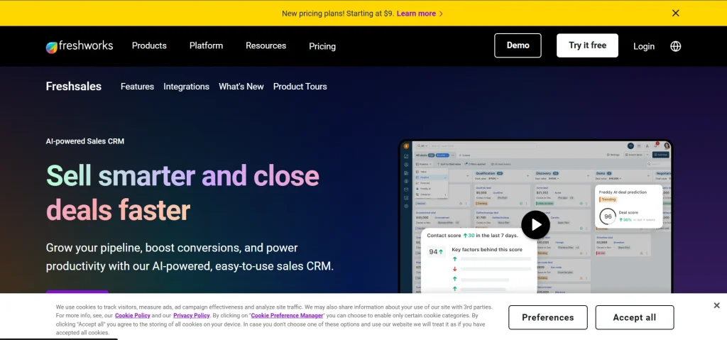This screenshot has width=727, height=340.
Task: Open cookie Preferences
Action: (x=547, y=317)
